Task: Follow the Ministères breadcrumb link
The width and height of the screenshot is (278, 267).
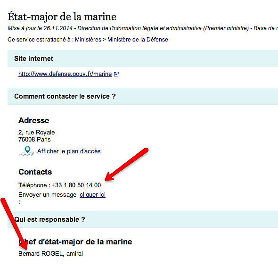Action: [88, 40]
